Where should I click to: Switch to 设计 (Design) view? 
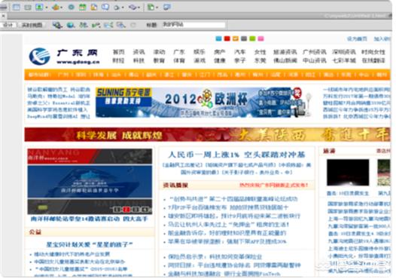(8, 25)
